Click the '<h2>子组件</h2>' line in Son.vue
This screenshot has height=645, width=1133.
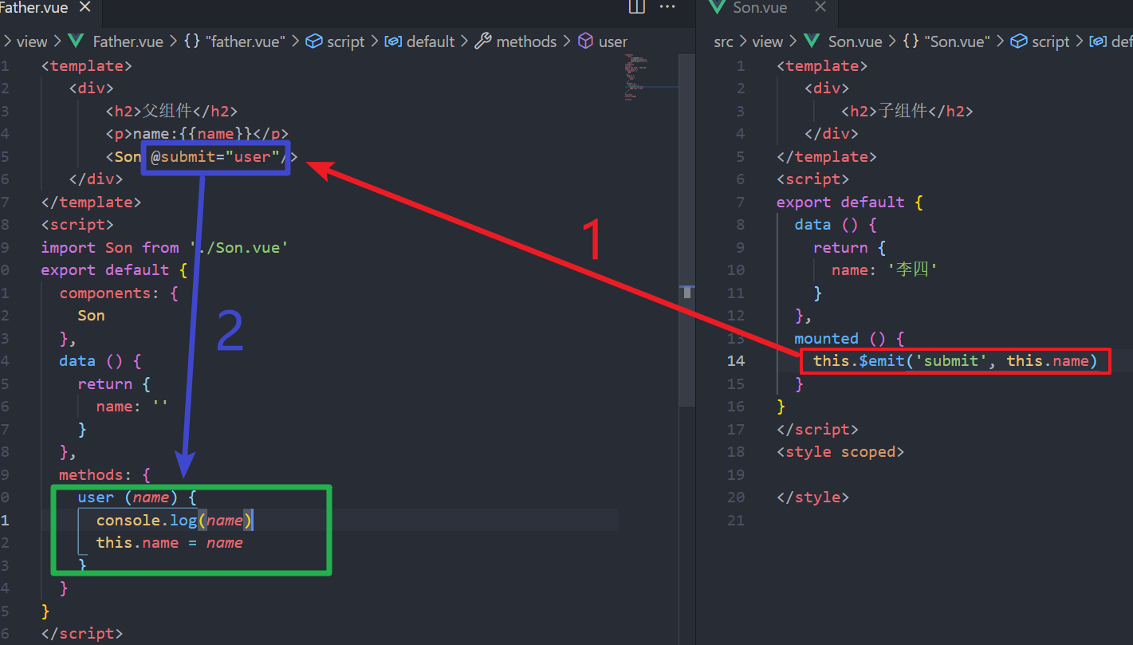pos(907,111)
